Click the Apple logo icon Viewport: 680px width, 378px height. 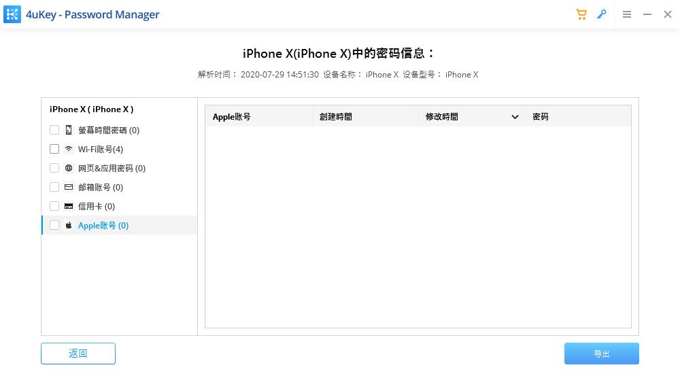pos(69,225)
